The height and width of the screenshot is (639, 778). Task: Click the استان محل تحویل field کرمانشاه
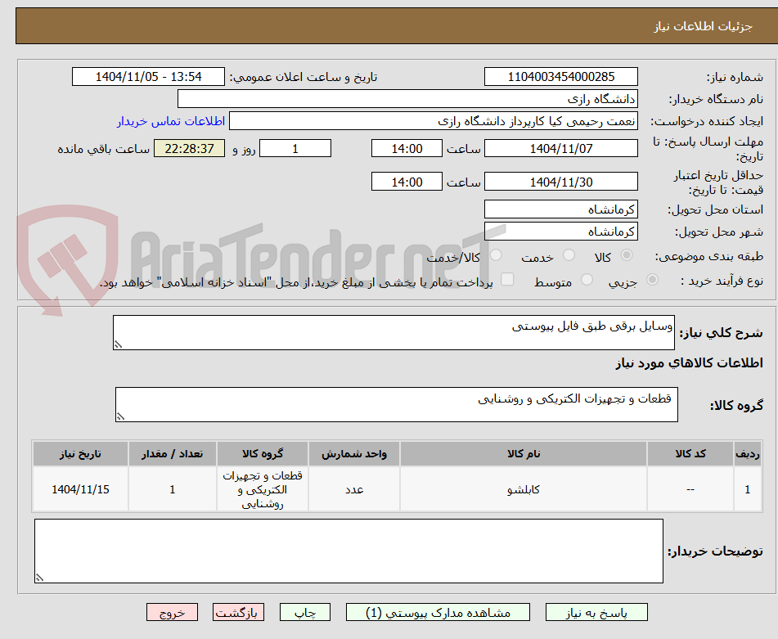pos(560,209)
